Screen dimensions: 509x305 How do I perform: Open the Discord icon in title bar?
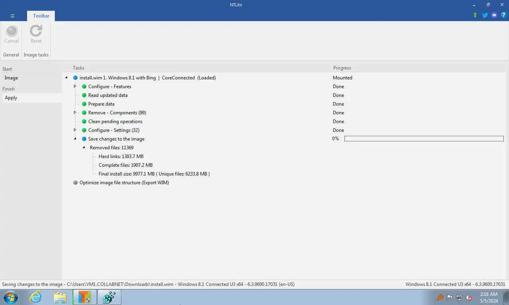494,15
